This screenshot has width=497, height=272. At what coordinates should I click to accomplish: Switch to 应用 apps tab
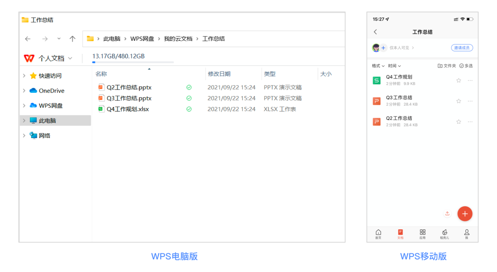(422, 234)
